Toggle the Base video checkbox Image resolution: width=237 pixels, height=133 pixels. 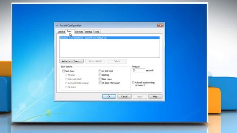100,79
